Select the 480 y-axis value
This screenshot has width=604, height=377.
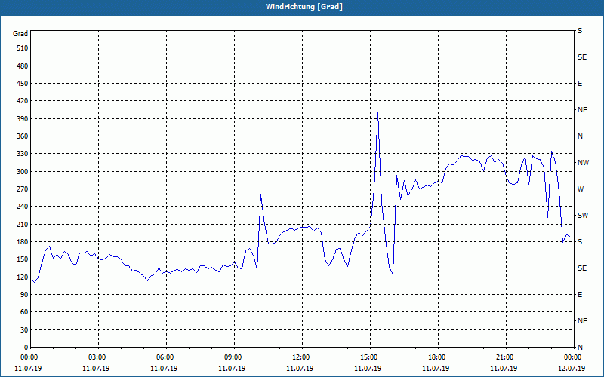tap(23, 66)
